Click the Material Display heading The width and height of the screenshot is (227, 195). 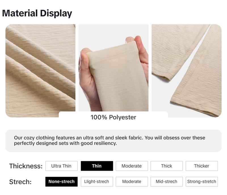click(x=37, y=13)
